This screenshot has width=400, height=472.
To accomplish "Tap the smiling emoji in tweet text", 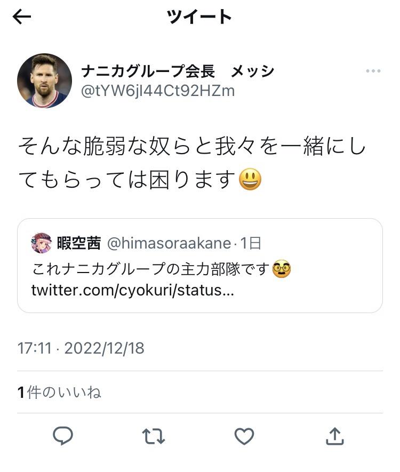I will point(250,179).
